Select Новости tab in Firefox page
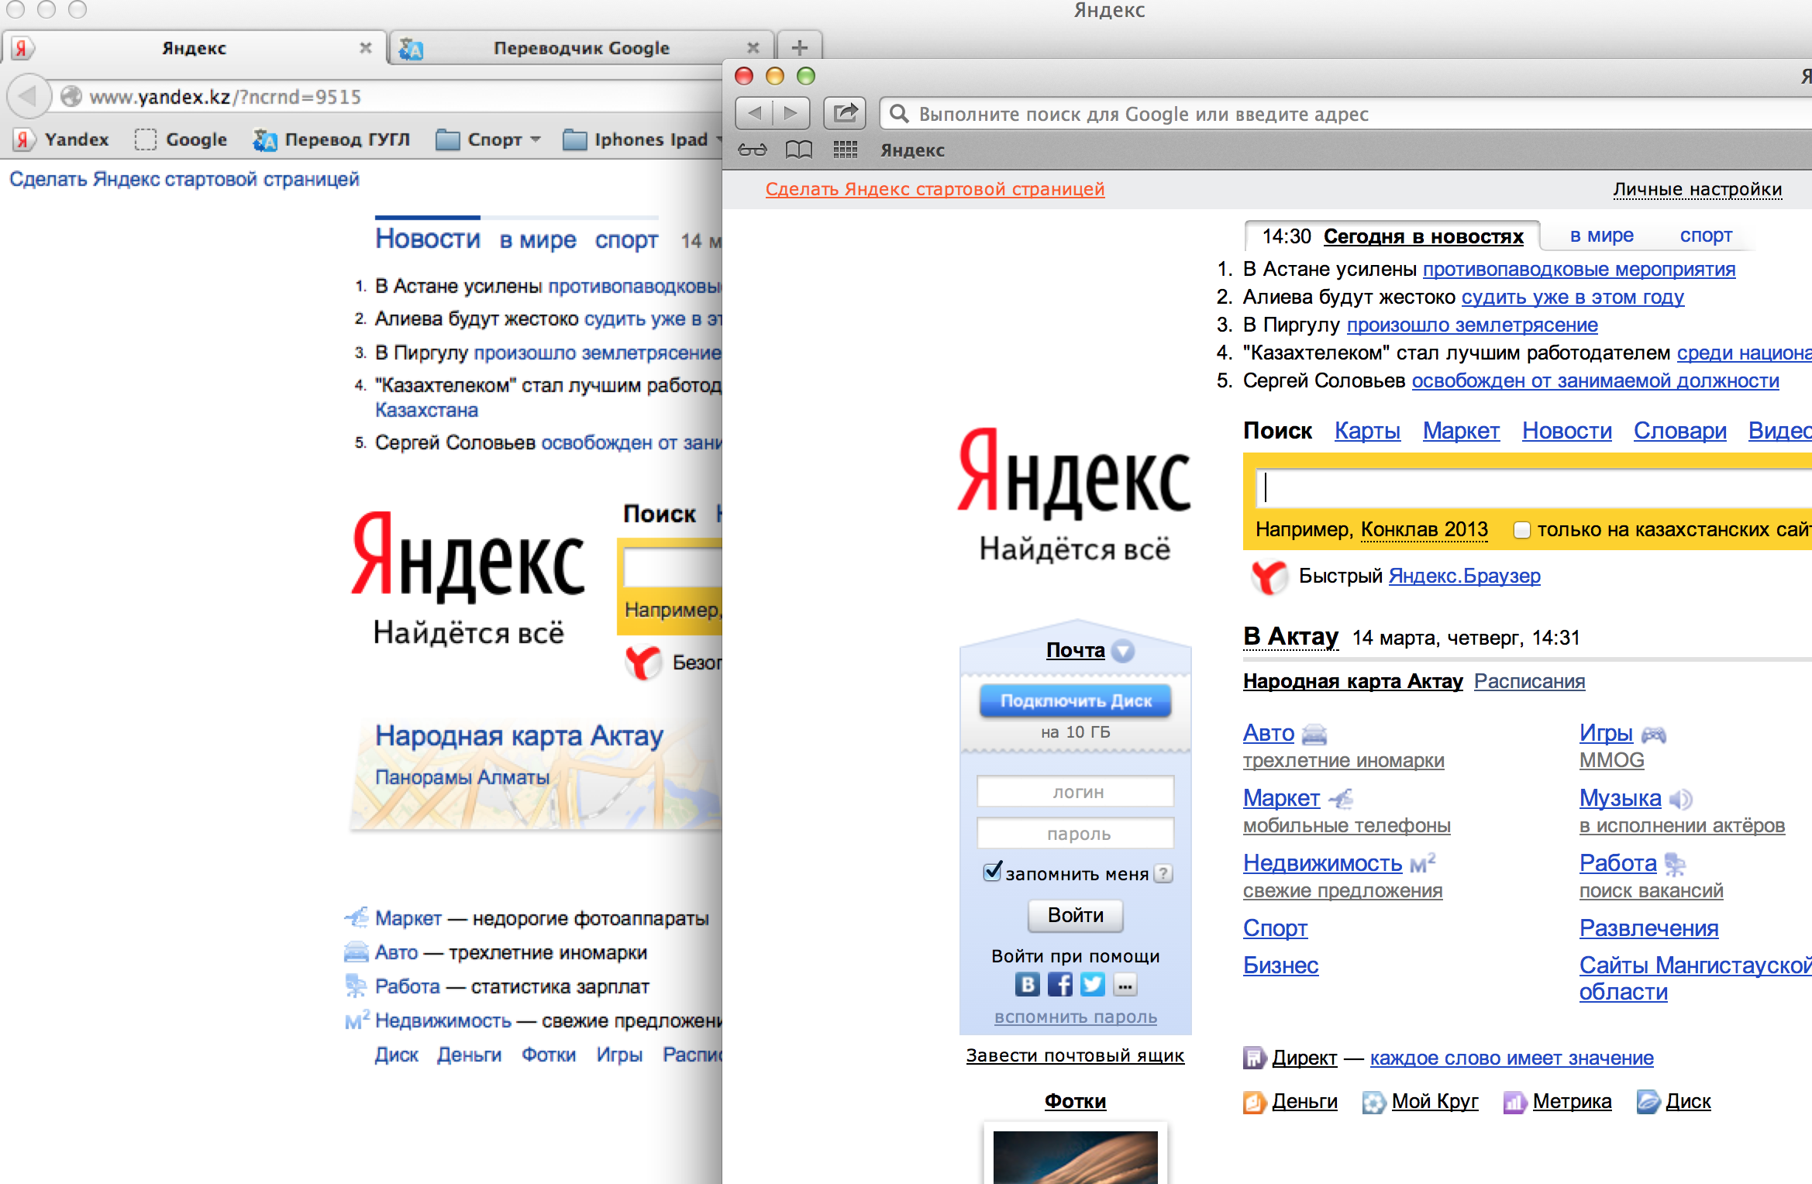The image size is (1812, 1184). click(428, 239)
